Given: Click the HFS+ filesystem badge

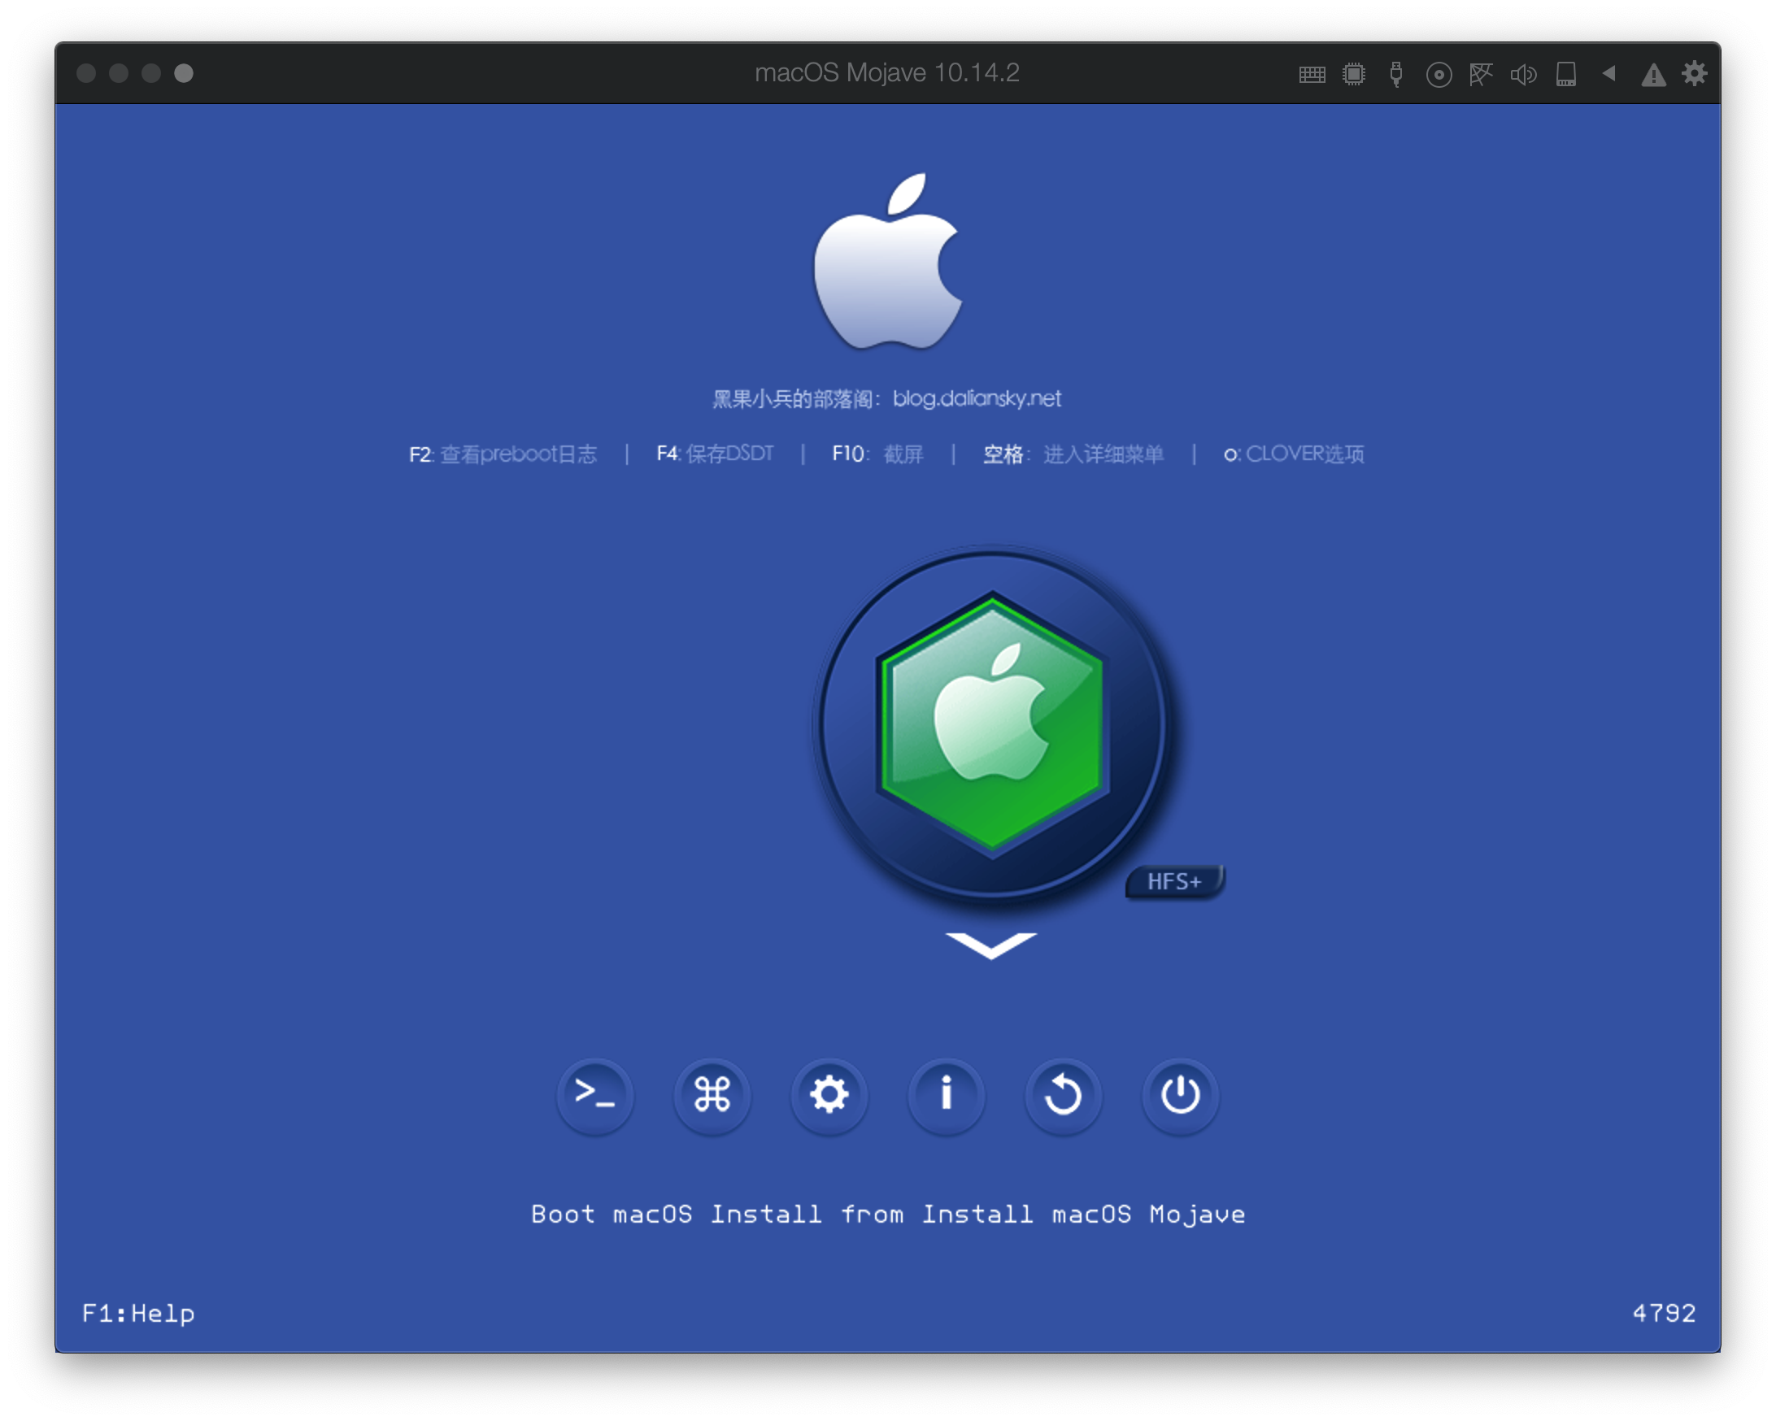Looking at the screenshot, I should 1175,882.
